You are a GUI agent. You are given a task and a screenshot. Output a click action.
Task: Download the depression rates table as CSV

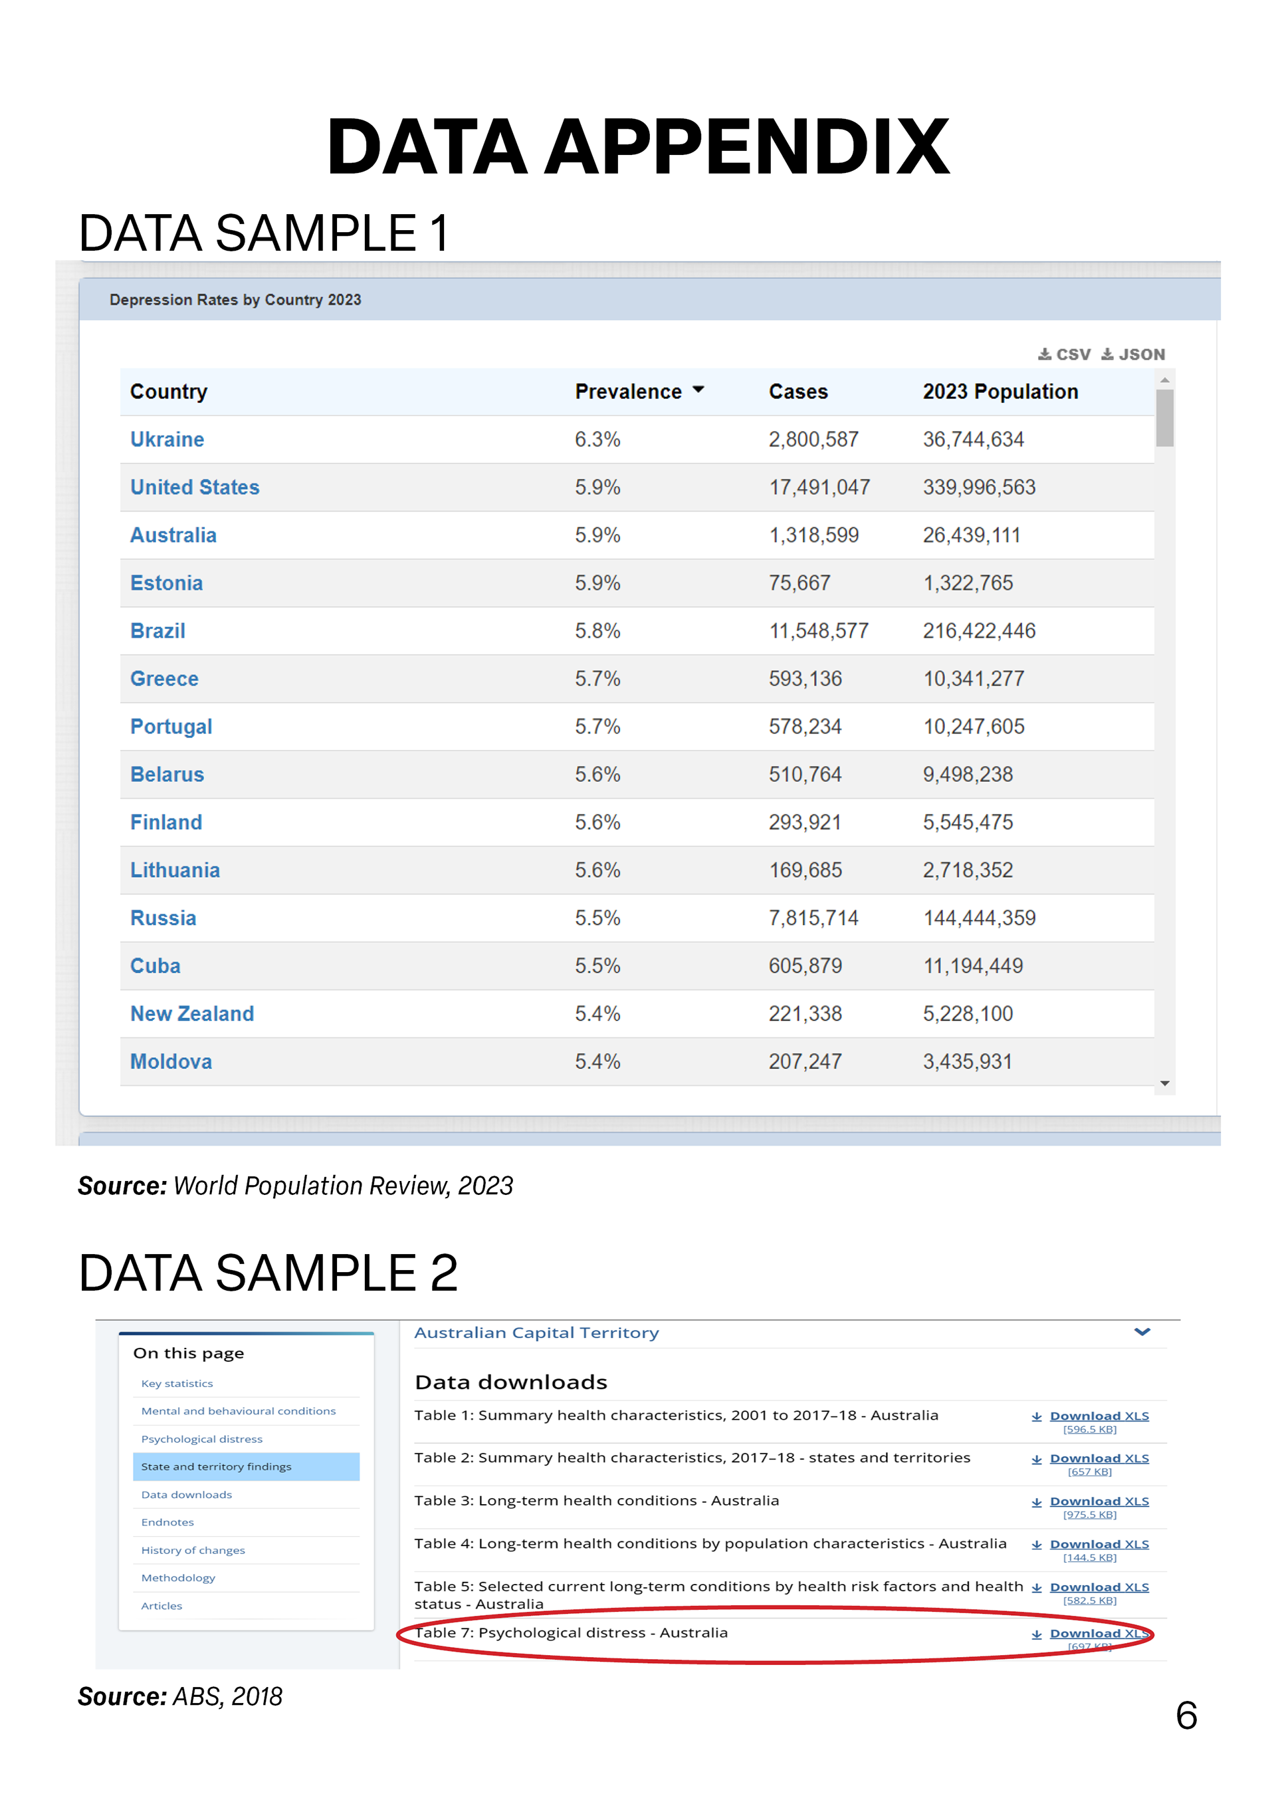pyautogui.click(x=1064, y=355)
